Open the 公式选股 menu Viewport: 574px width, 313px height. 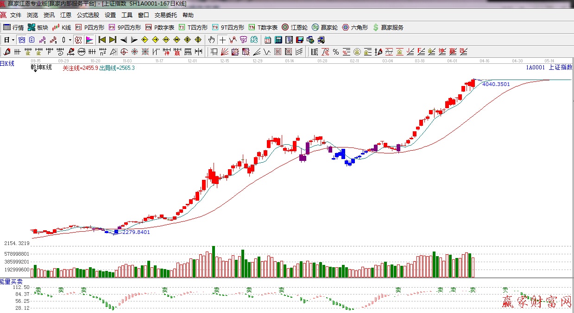(x=88, y=15)
